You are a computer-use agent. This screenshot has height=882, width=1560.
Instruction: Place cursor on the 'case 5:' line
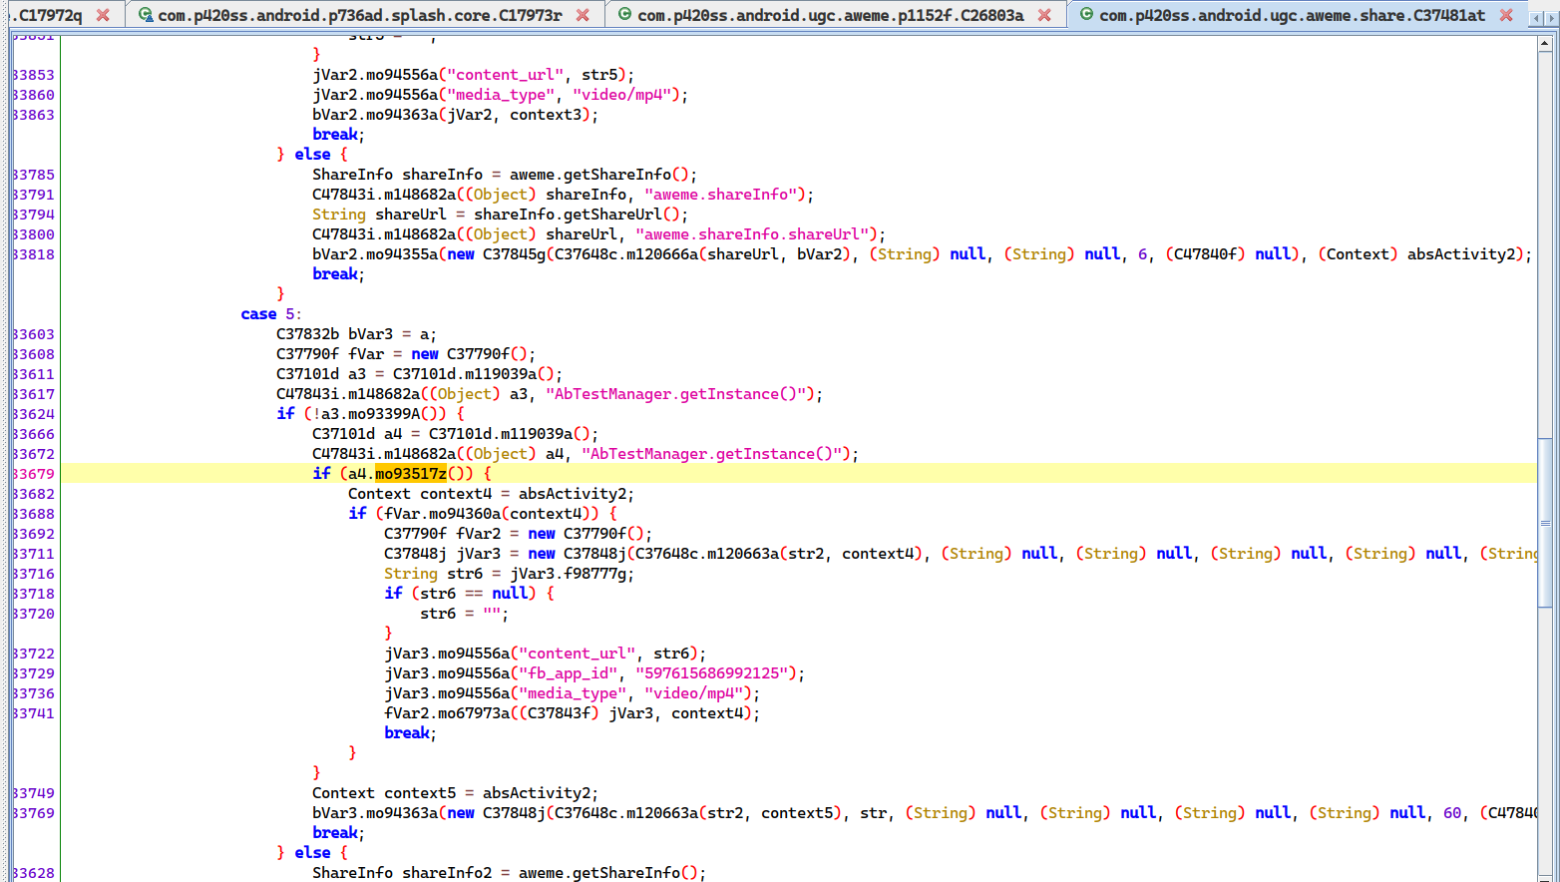coord(270,314)
